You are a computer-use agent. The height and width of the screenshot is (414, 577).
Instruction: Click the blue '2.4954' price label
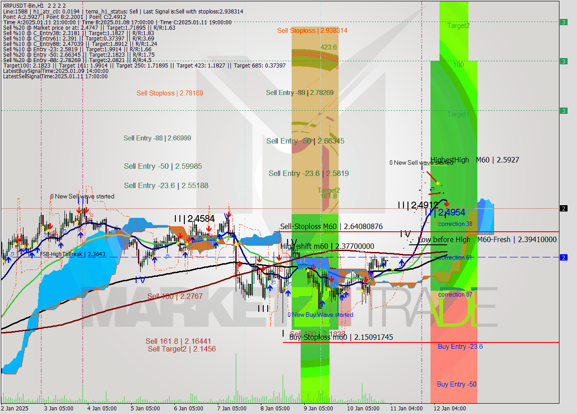(x=452, y=212)
